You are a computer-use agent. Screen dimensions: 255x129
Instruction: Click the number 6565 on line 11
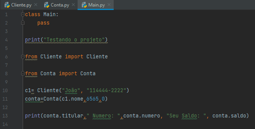coord(92,99)
